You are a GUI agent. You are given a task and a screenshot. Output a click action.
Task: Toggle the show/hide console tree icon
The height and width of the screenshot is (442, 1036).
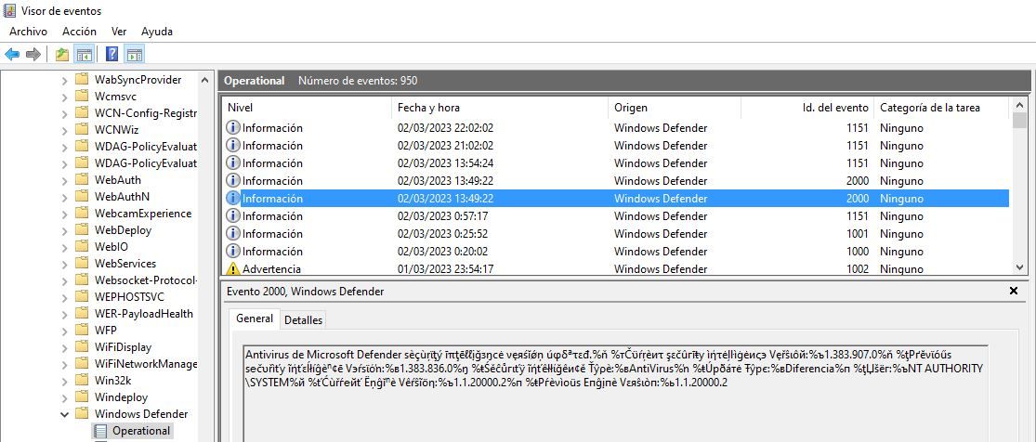coord(84,54)
